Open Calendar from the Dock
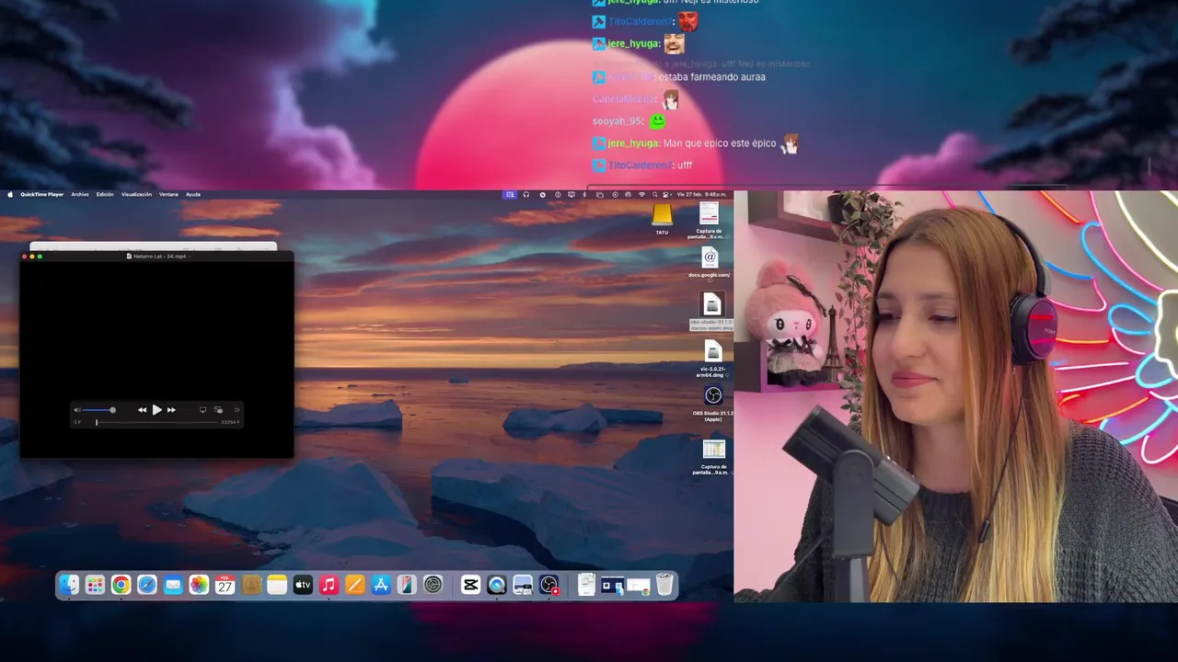Viewport: 1178px width, 662px height. tap(225, 585)
